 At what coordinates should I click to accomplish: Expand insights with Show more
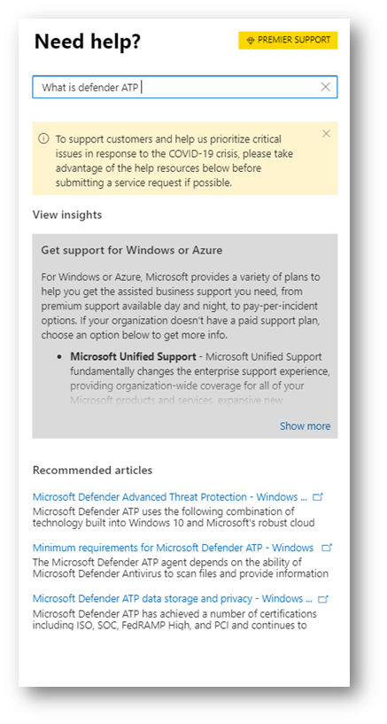[x=305, y=425]
